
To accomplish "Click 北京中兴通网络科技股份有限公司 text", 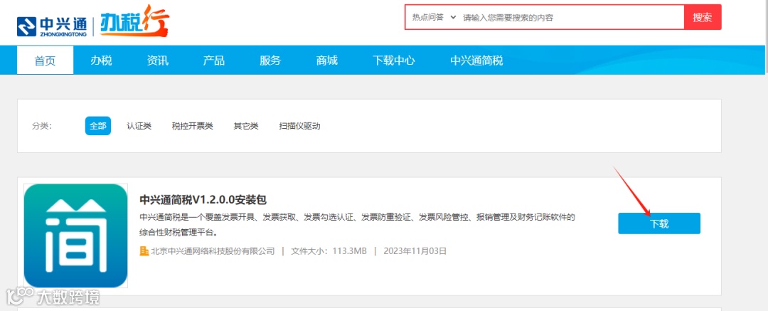I will [213, 251].
